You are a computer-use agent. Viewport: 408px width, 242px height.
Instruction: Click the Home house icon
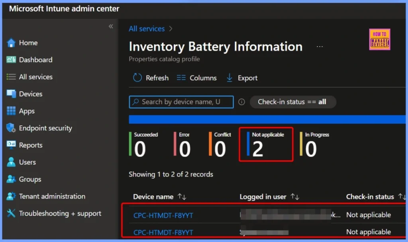point(11,43)
